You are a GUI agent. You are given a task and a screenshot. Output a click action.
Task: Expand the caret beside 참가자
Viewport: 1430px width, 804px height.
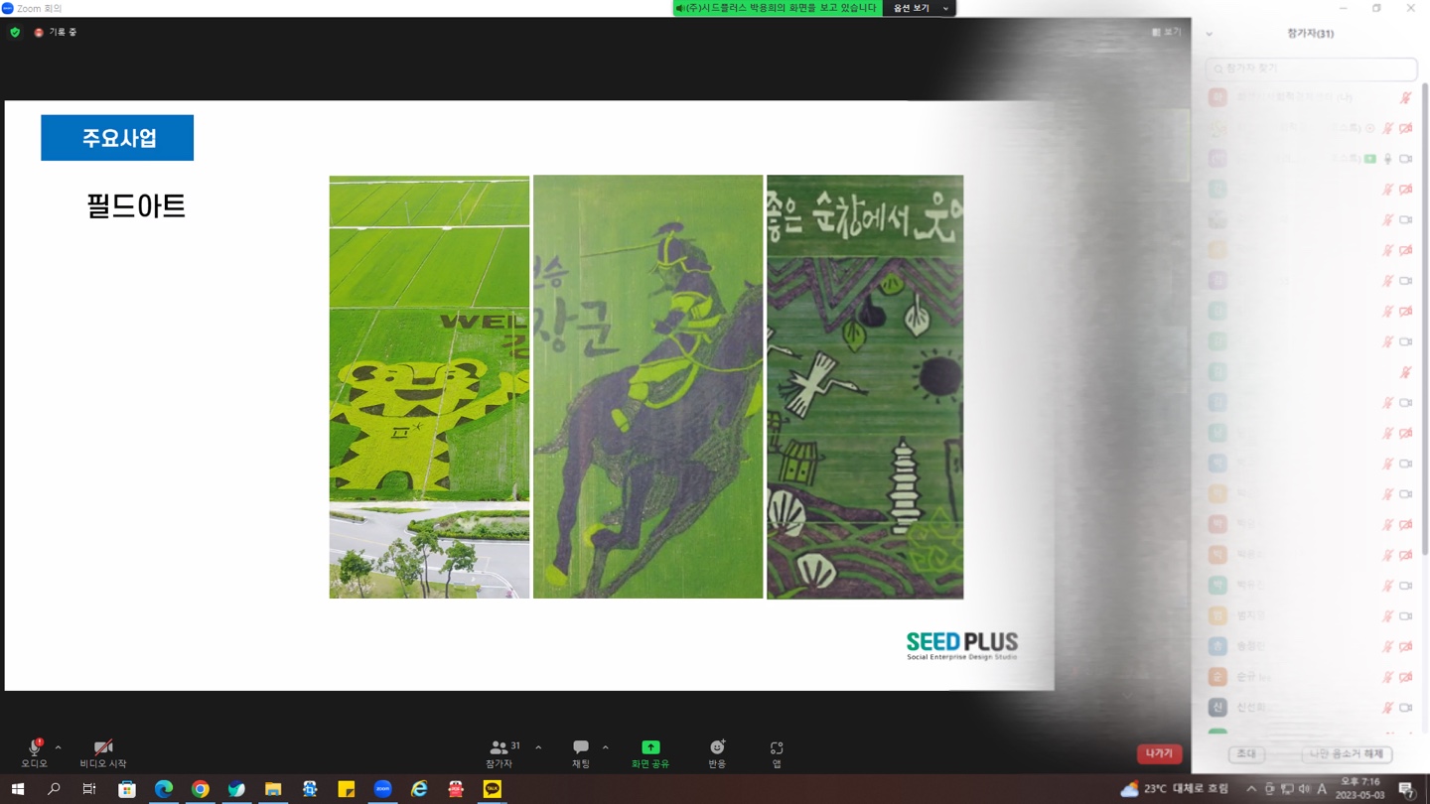[x=538, y=747]
